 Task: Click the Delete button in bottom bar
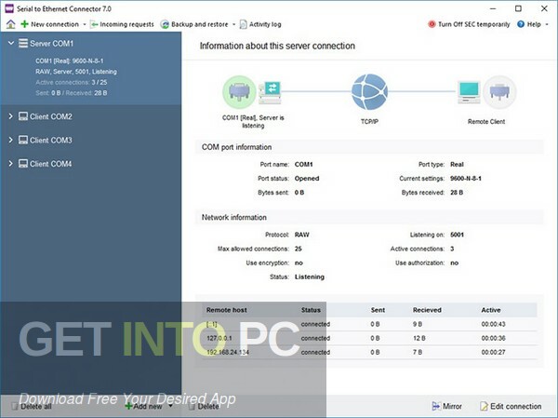click(x=204, y=406)
